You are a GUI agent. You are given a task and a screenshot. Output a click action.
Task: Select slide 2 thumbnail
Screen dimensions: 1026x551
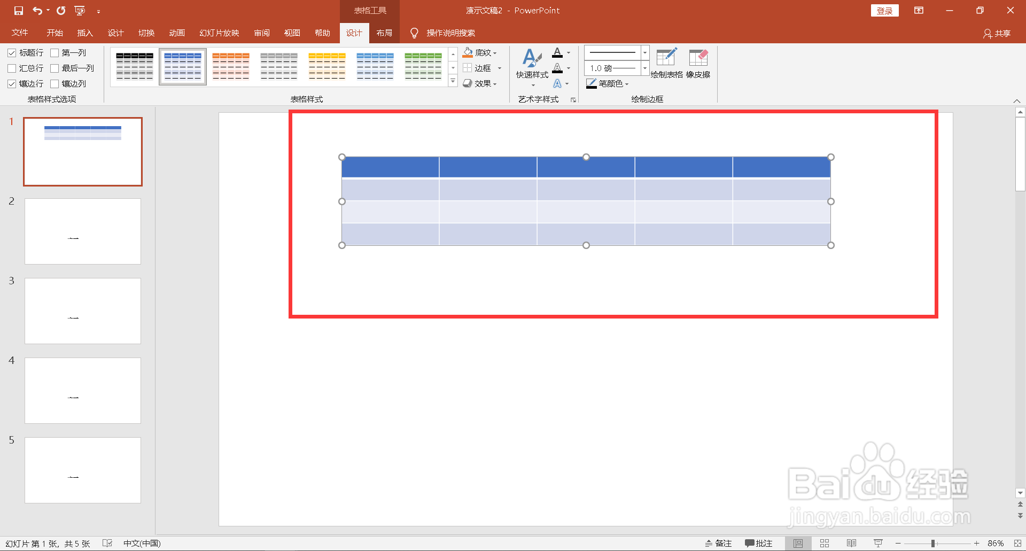[83, 231]
